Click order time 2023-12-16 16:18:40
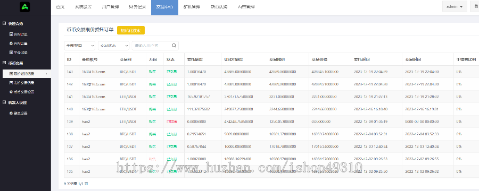Screen dimensions: 479x191 (370, 109)
